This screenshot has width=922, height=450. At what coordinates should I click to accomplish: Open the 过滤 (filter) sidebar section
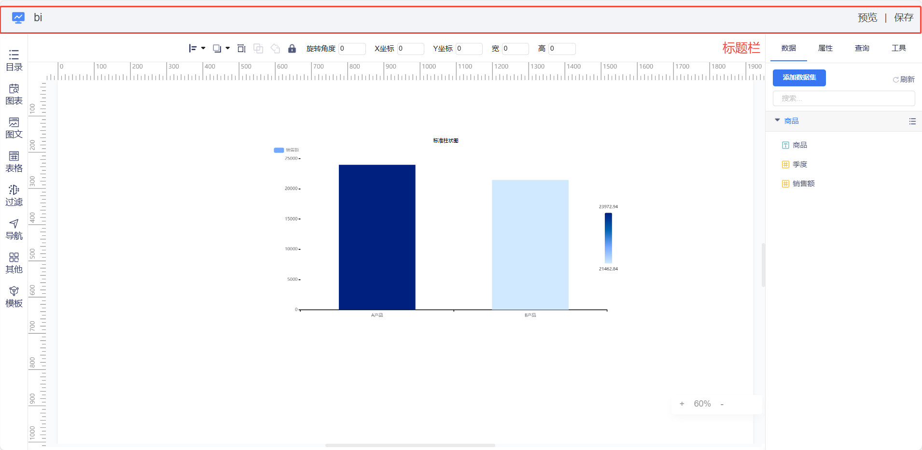click(x=14, y=195)
